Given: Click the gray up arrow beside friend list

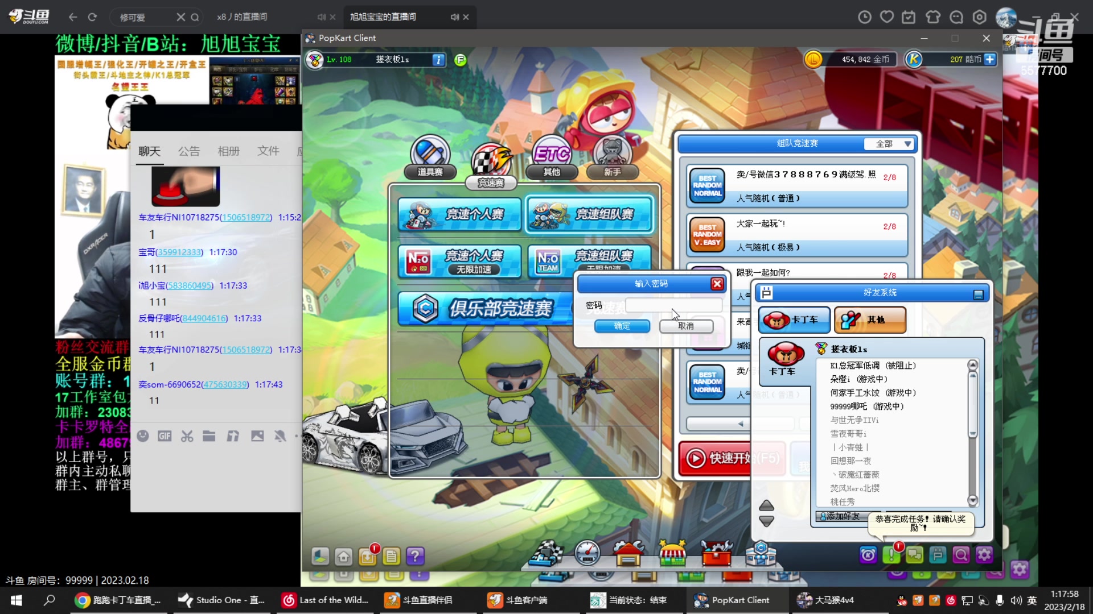Looking at the screenshot, I should 766,505.
